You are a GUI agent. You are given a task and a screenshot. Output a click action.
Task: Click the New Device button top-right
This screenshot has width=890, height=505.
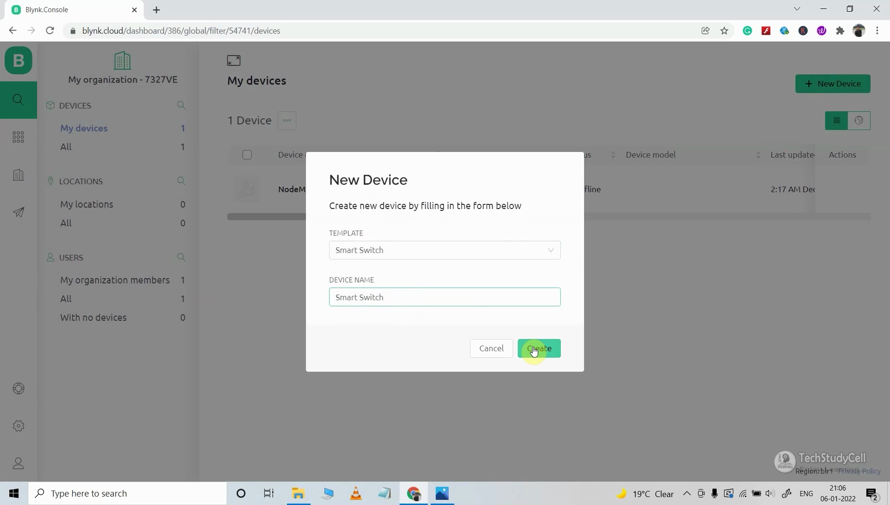(833, 83)
